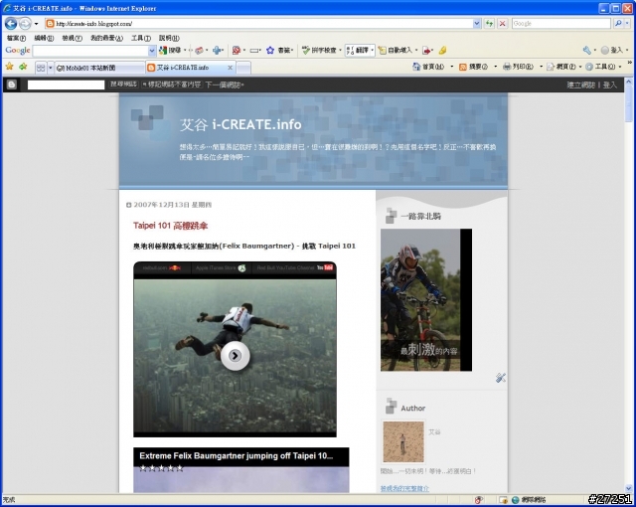
Task: Click the yellow Favorites star icon
Action: coord(9,67)
